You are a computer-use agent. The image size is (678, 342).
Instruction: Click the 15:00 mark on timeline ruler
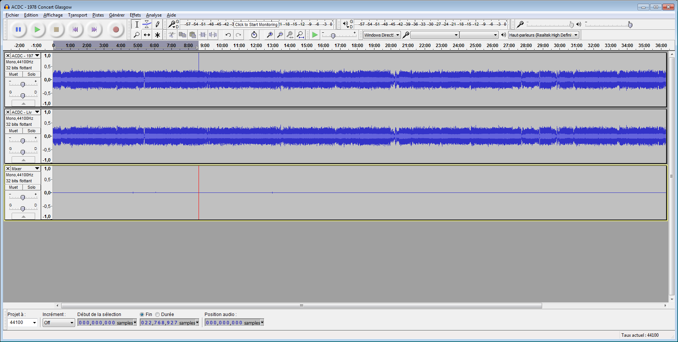(x=307, y=46)
